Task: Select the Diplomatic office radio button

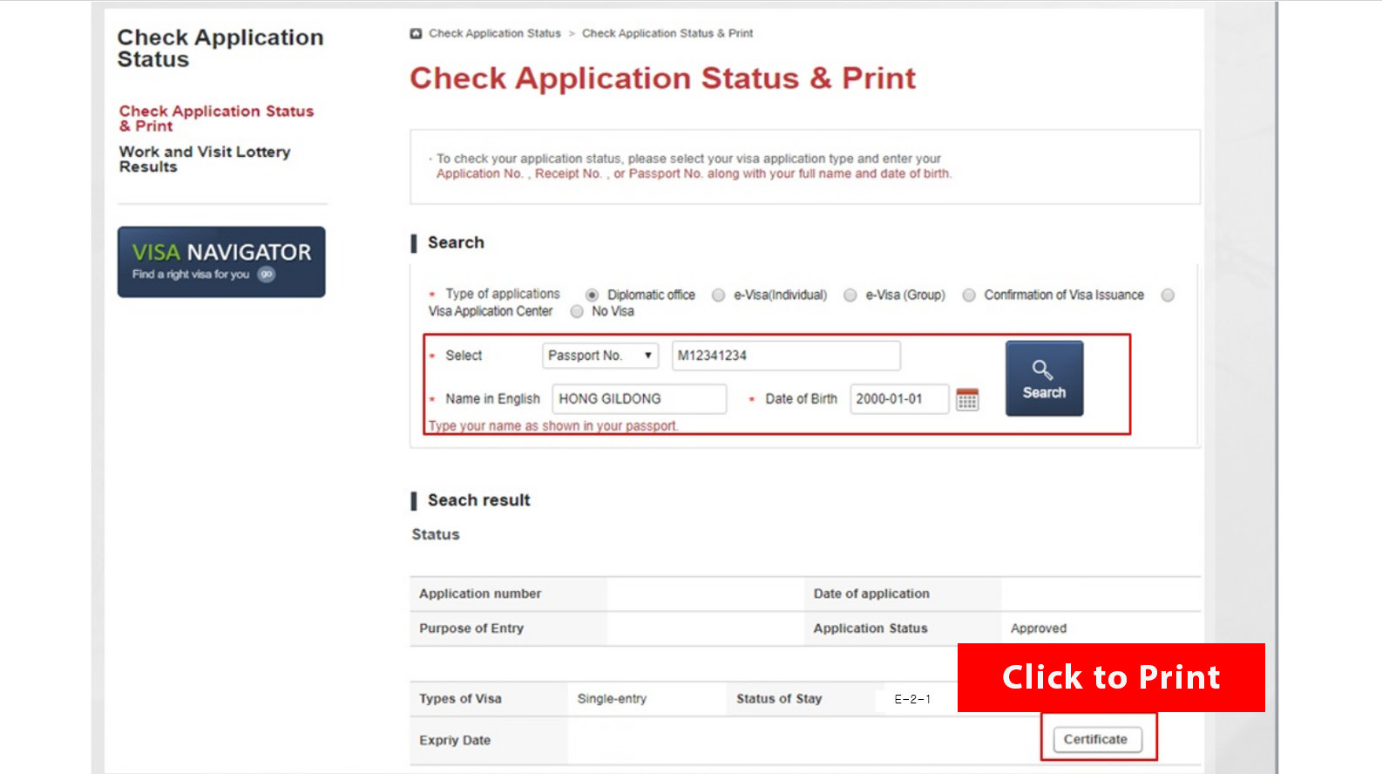Action: [592, 295]
